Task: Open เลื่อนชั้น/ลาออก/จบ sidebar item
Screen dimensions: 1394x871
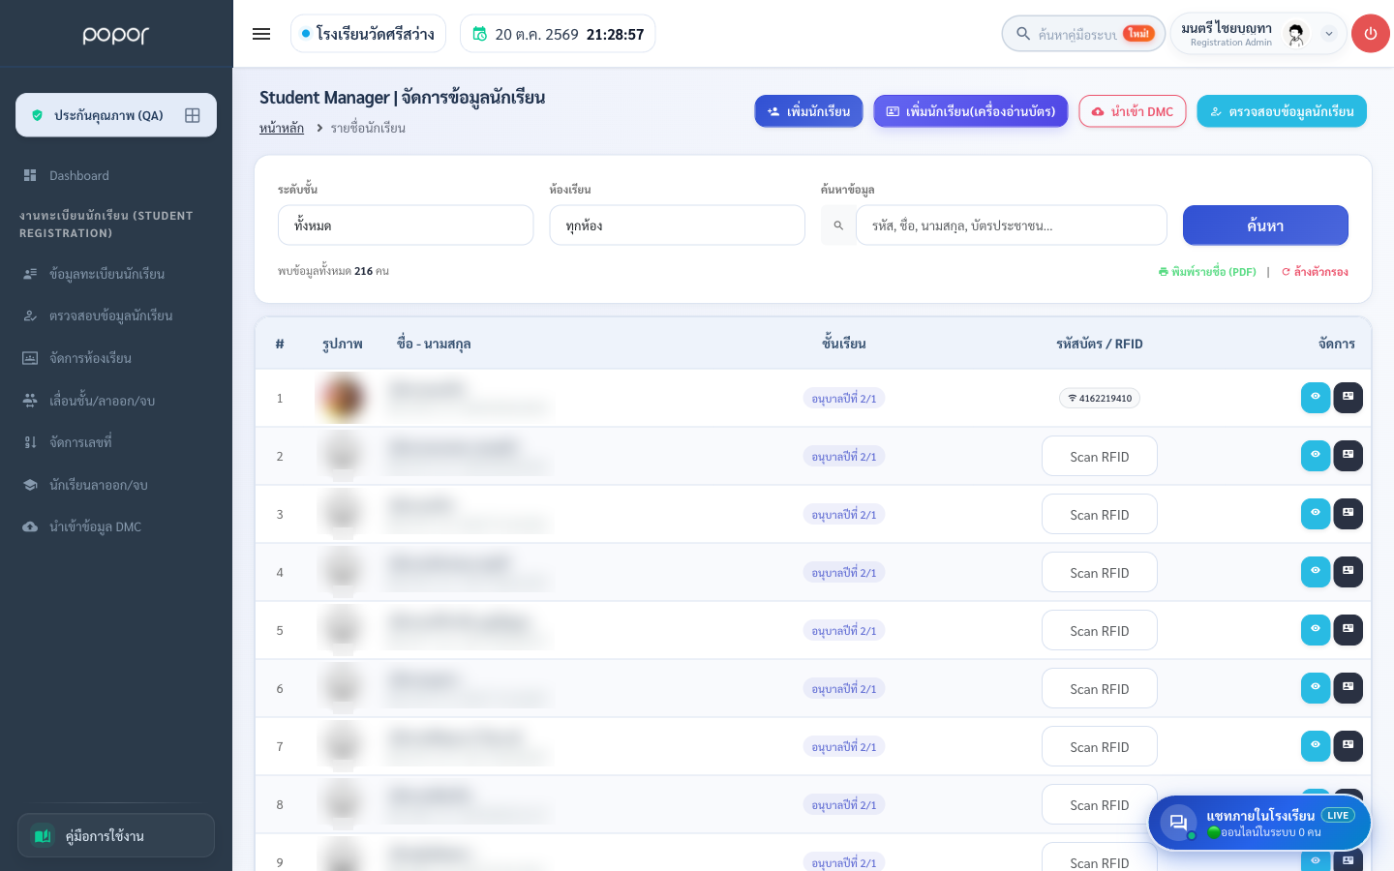Action: [x=116, y=401]
